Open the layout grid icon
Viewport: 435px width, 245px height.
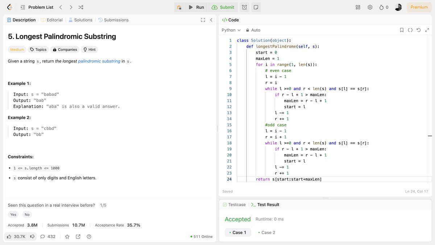tap(358, 7)
